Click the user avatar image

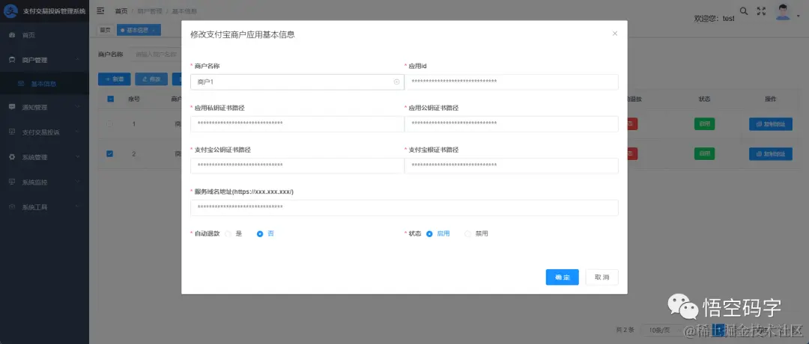tap(784, 12)
